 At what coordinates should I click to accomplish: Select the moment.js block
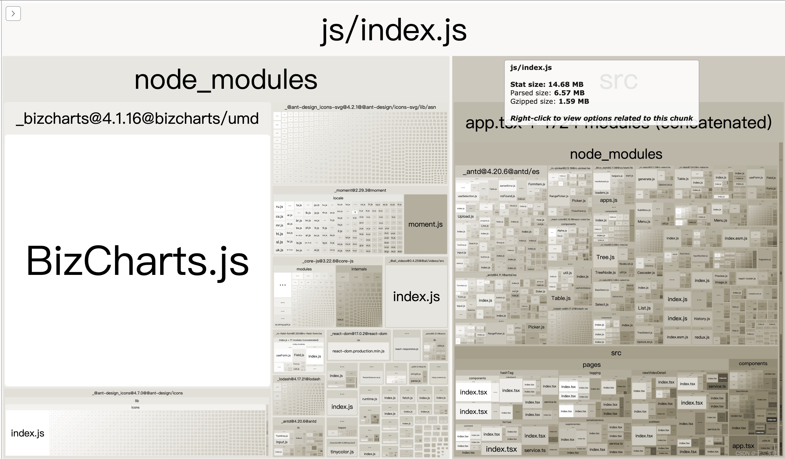point(425,224)
